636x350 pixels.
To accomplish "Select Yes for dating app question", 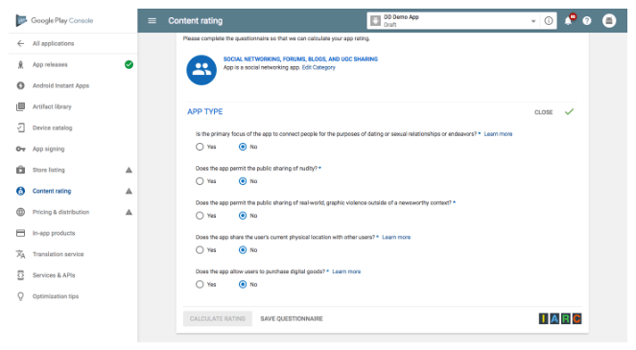I will click(200, 147).
